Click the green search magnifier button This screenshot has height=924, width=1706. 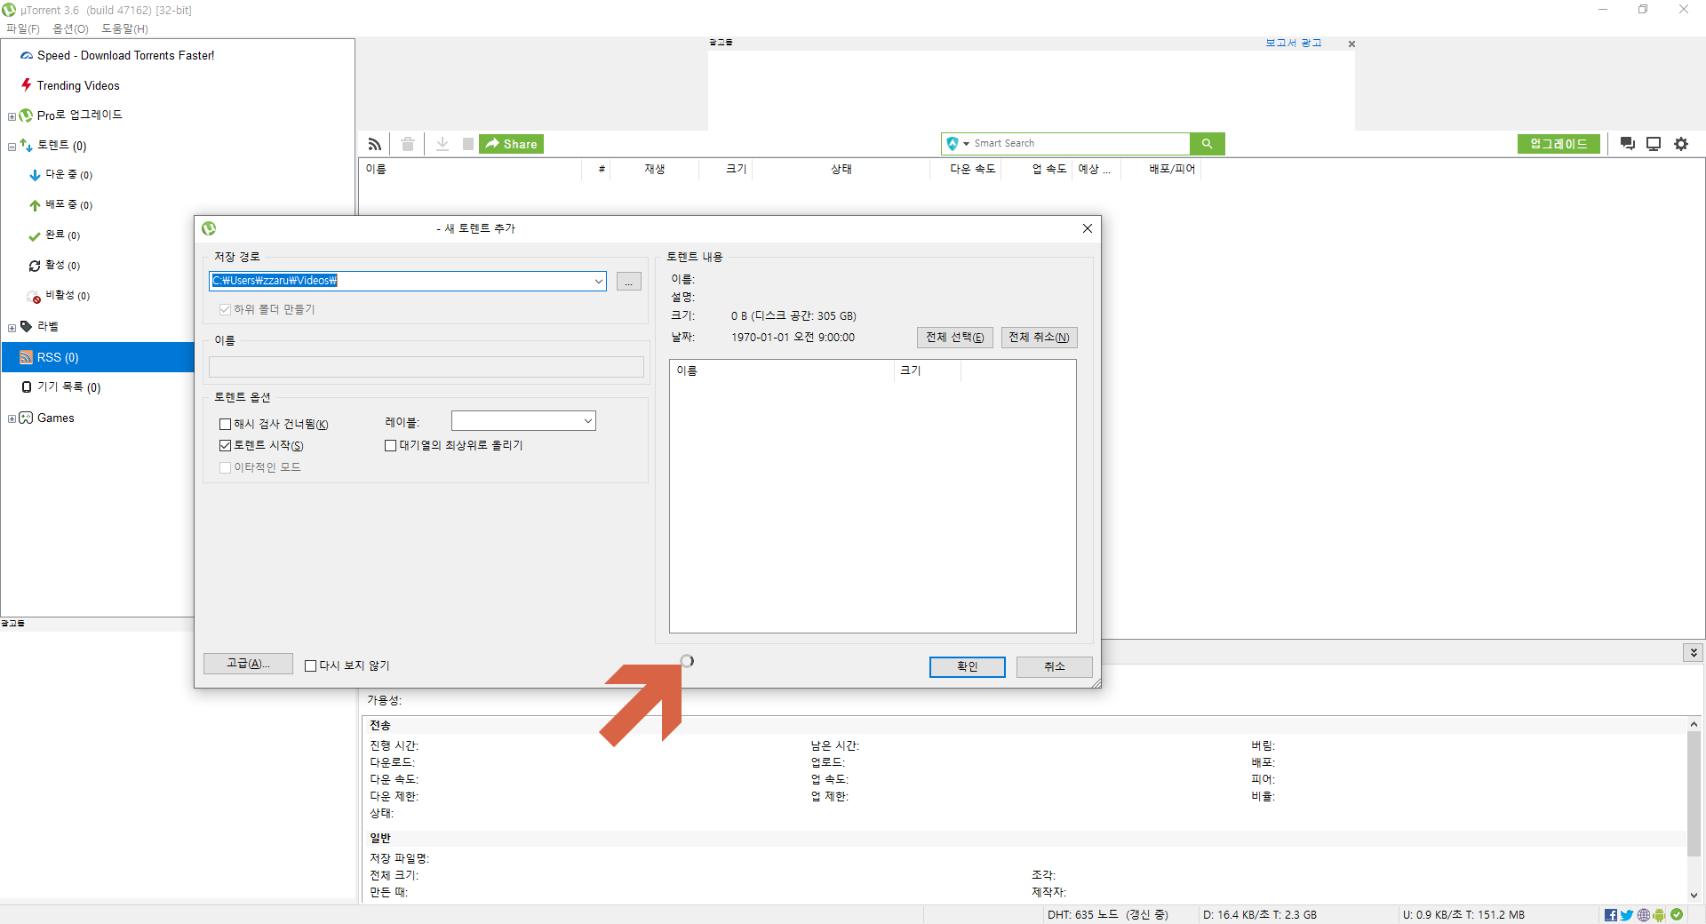click(1207, 143)
